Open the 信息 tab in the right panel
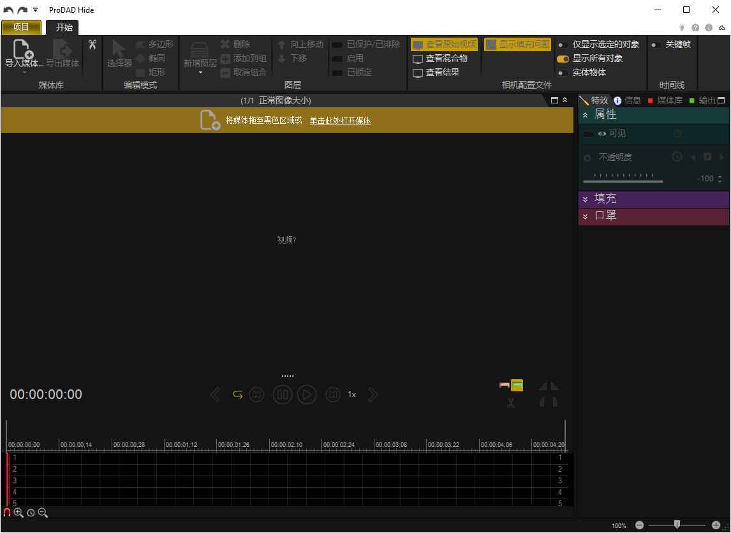The width and height of the screenshot is (731, 533). click(631, 100)
